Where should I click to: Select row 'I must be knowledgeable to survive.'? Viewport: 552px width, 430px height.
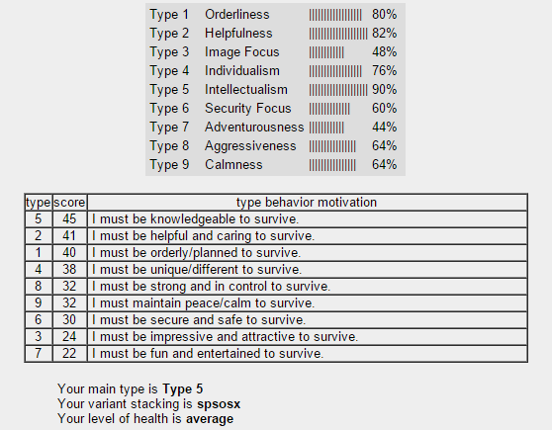pyautogui.click(x=276, y=219)
